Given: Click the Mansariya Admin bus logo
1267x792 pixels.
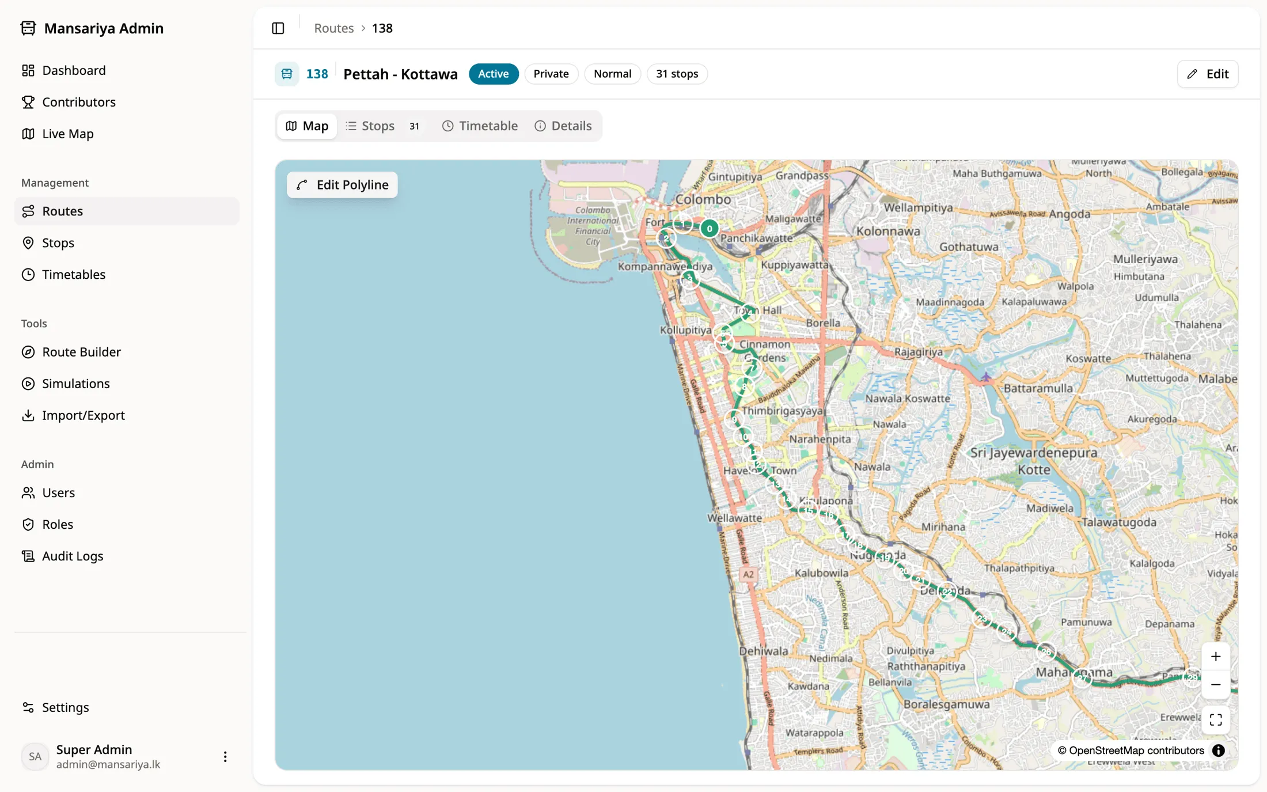Looking at the screenshot, I should pos(28,28).
